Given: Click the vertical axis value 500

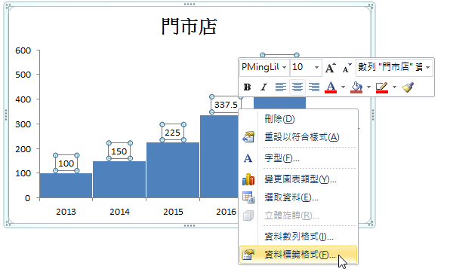Looking at the screenshot, I should (x=23, y=75).
